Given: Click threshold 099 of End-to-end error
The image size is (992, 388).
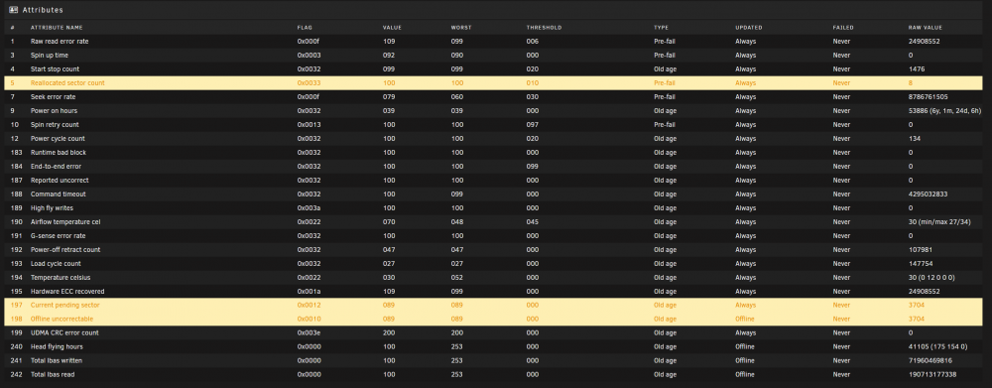Looking at the screenshot, I should pyautogui.click(x=533, y=167).
